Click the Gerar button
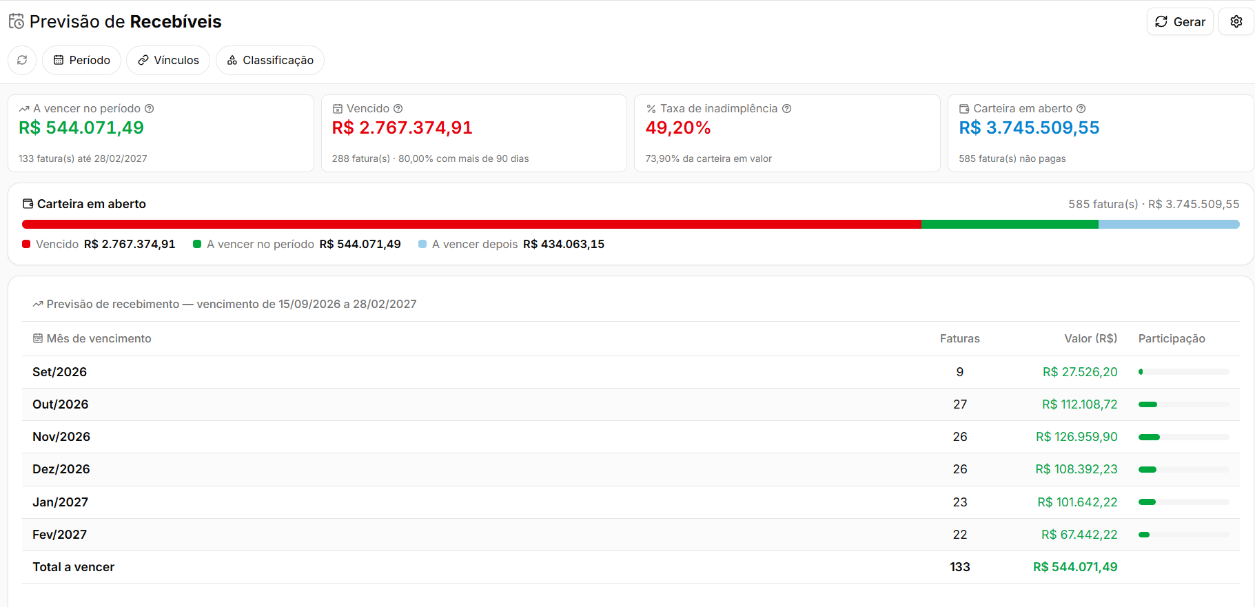1255x607 pixels. click(1180, 21)
